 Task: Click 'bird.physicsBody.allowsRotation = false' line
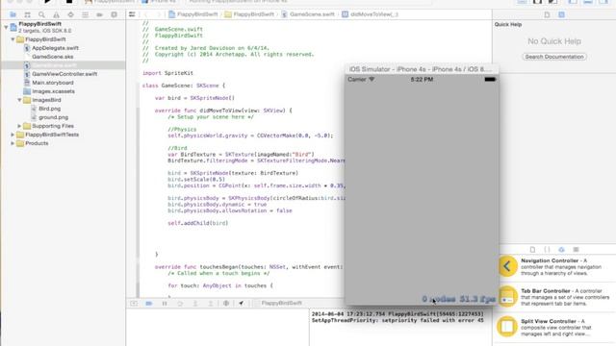230,210
